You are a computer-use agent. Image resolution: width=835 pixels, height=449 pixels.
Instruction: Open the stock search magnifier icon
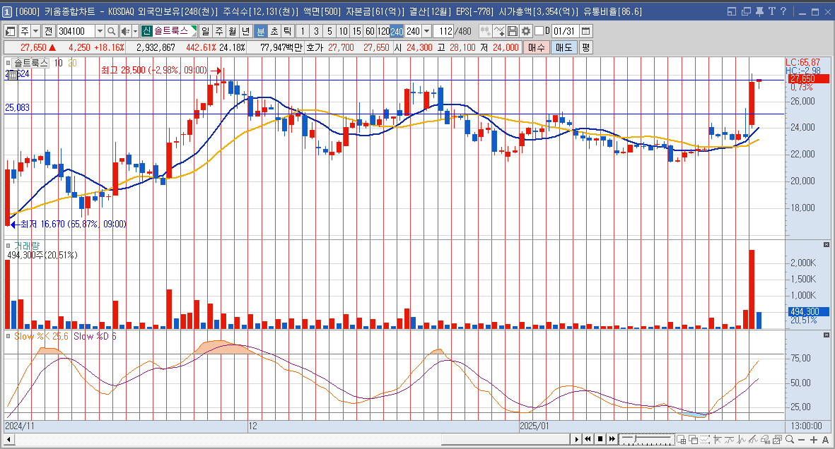pos(111,31)
